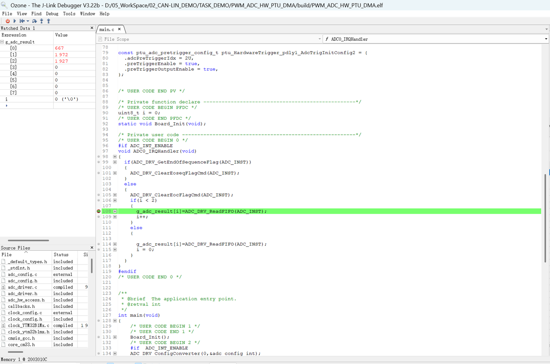
Task: Click the Step Out toolbar icon
Action: click(x=49, y=21)
